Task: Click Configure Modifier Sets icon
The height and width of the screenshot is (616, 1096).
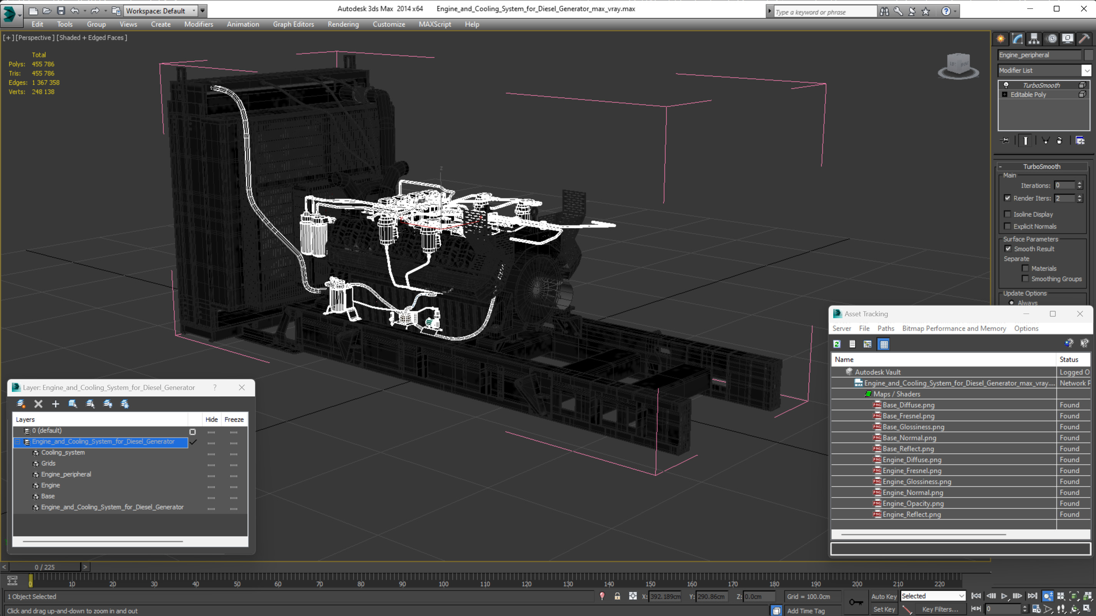Action: [x=1080, y=140]
